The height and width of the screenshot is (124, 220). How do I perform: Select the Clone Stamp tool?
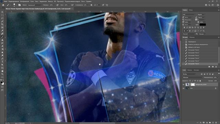coord(2,40)
